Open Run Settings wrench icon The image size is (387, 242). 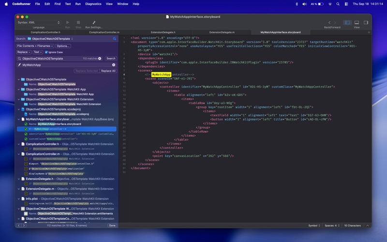click(x=94, y=22)
